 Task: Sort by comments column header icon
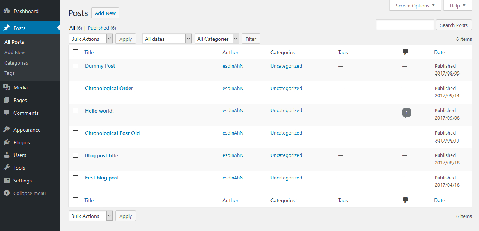click(405, 52)
